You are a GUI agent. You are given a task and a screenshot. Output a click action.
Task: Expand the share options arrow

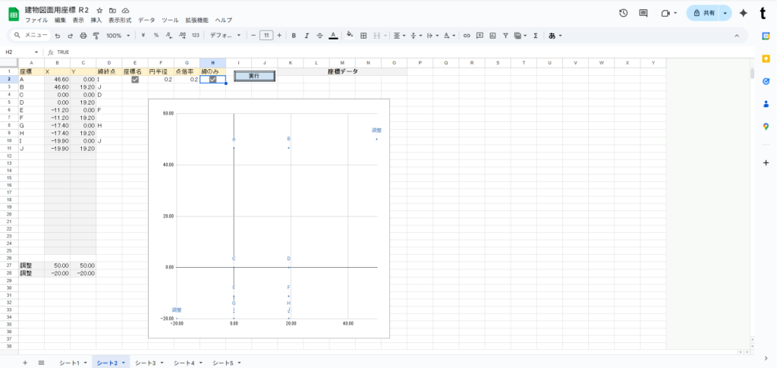point(725,14)
